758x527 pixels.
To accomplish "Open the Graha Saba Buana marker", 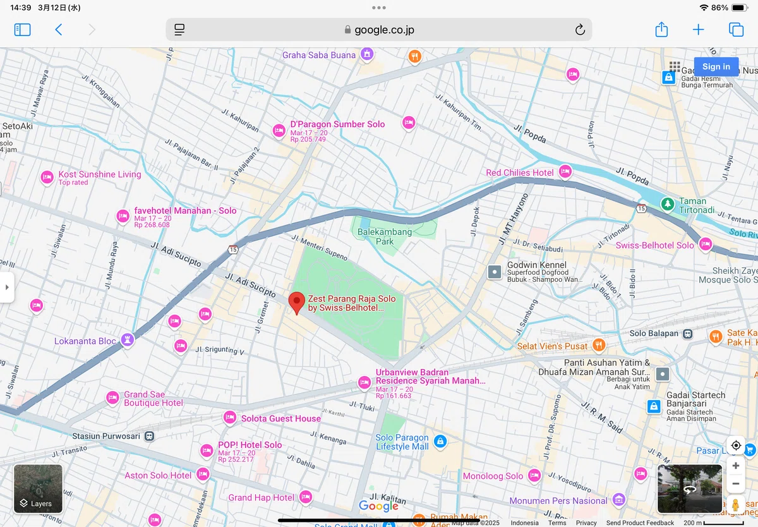I will 366,55.
